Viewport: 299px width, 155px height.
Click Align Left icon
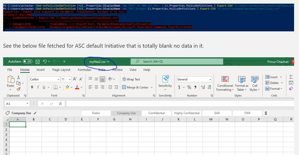[x=90, y=87]
